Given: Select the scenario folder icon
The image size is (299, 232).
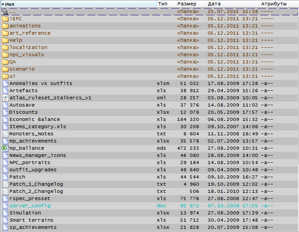Looking at the screenshot, I should click(x=5, y=69).
